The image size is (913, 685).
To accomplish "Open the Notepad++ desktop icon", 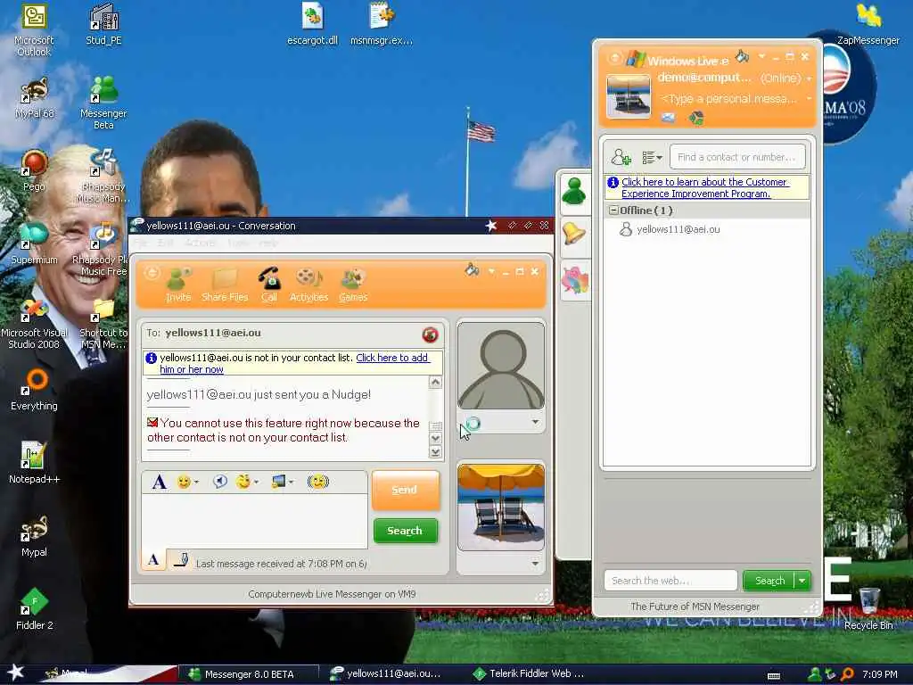I will point(34,462).
